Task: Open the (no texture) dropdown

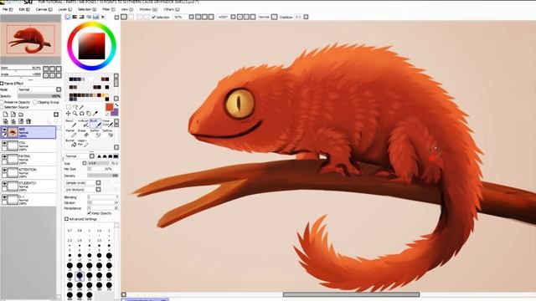Action: pyautogui.click(x=82, y=190)
